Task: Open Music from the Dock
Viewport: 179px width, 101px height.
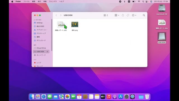Action: click(109, 97)
